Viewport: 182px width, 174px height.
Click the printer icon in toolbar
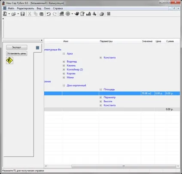click(x=102, y=14)
